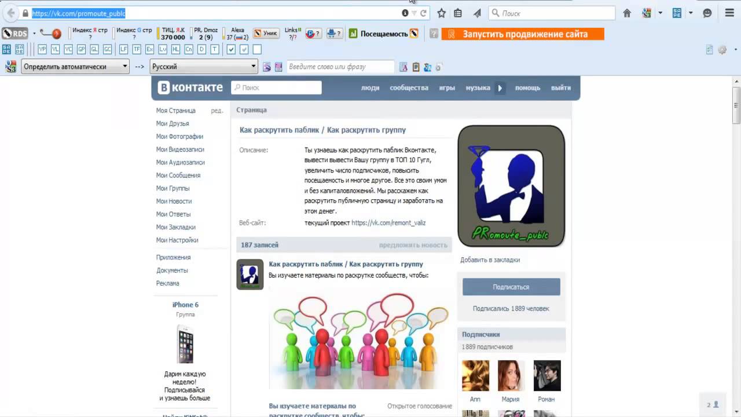This screenshot has width=741, height=417.
Task: Open the Firefox hamburger menu
Action: [x=729, y=13]
